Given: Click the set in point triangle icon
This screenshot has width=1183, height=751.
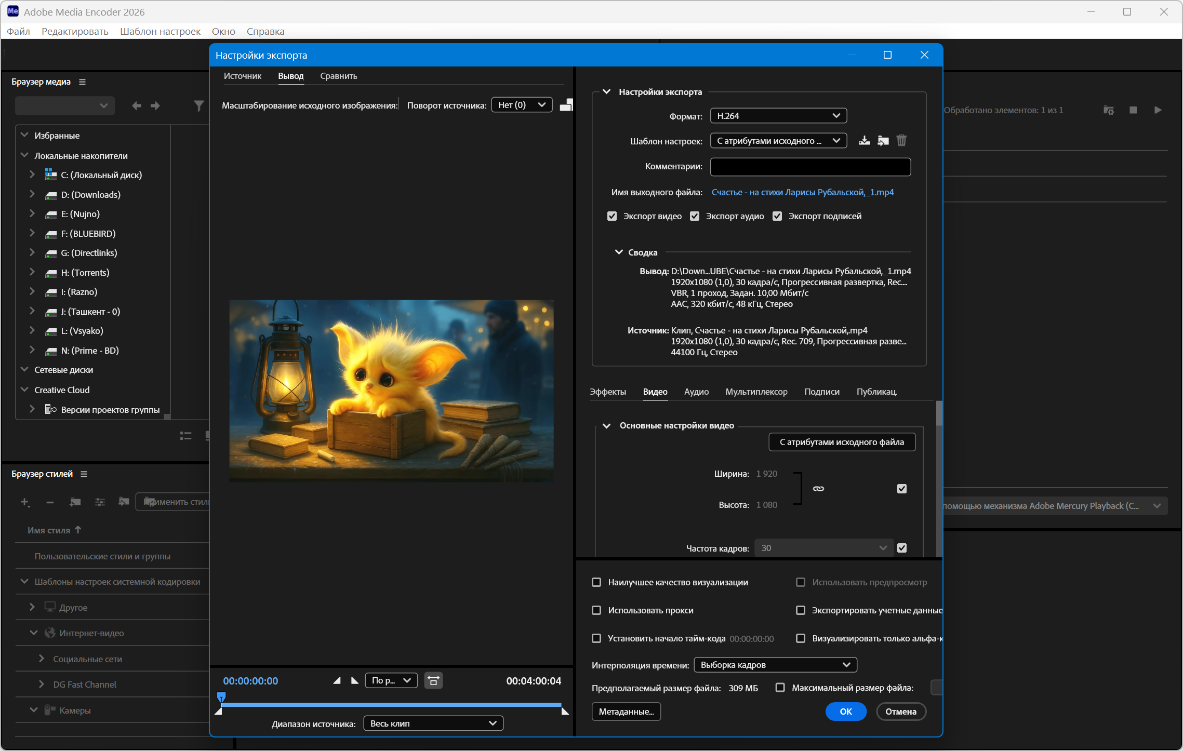Looking at the screenshot, I should click(337, 680).
